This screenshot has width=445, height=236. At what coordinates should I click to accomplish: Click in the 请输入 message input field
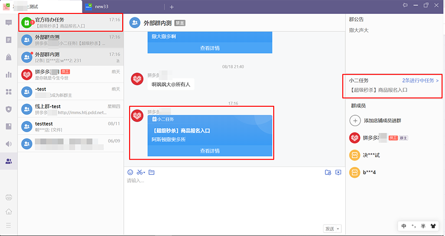pos(234,200)
